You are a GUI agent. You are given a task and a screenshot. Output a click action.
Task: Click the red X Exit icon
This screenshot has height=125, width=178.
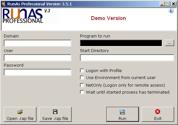(x=158, y=111)
